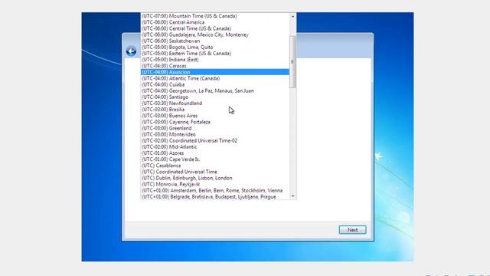Select (UTC-03:00) Montevideo

[x=215, y=135]
